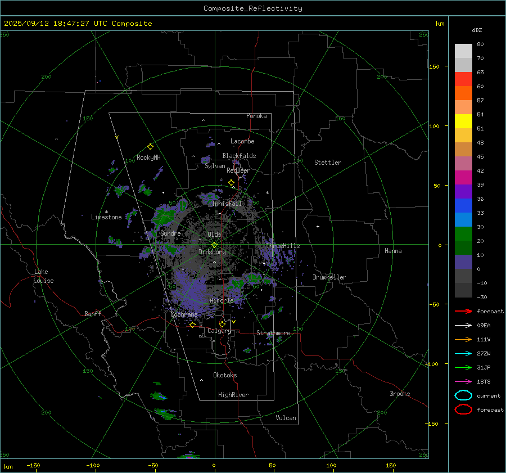Click the HighRiver city label

click(x=233, y=395)
